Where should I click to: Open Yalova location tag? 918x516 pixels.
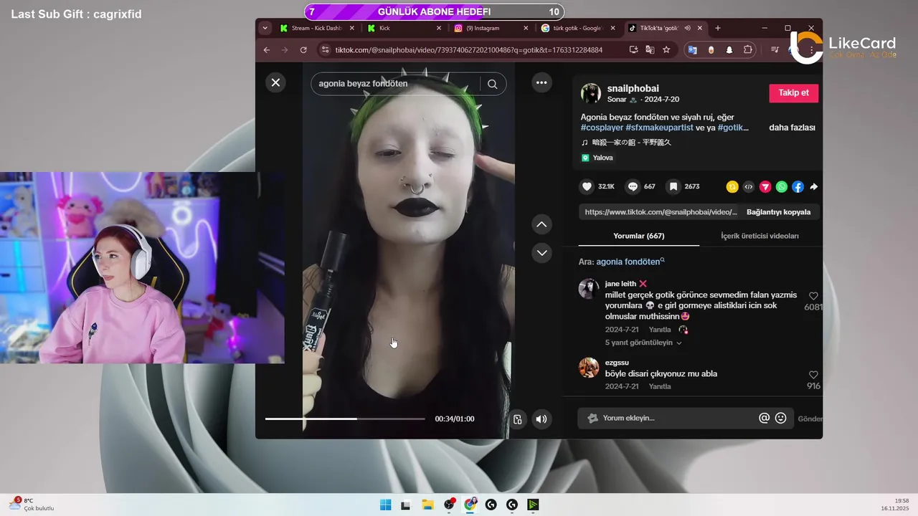pos(597,158)
